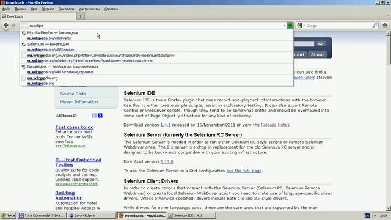This screenshot has width=391, height=220.
Task: Download Selenium Server version 2.13.0
Action: click(x=167, y=161)
